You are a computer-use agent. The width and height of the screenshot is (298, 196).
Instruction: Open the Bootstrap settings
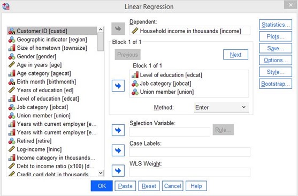[276, 84]
